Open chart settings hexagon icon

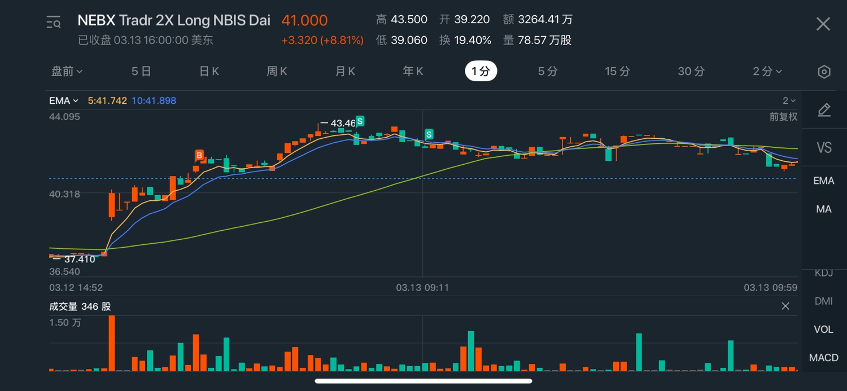(824, 72)
